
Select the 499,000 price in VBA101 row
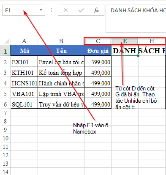pos(98,93)
